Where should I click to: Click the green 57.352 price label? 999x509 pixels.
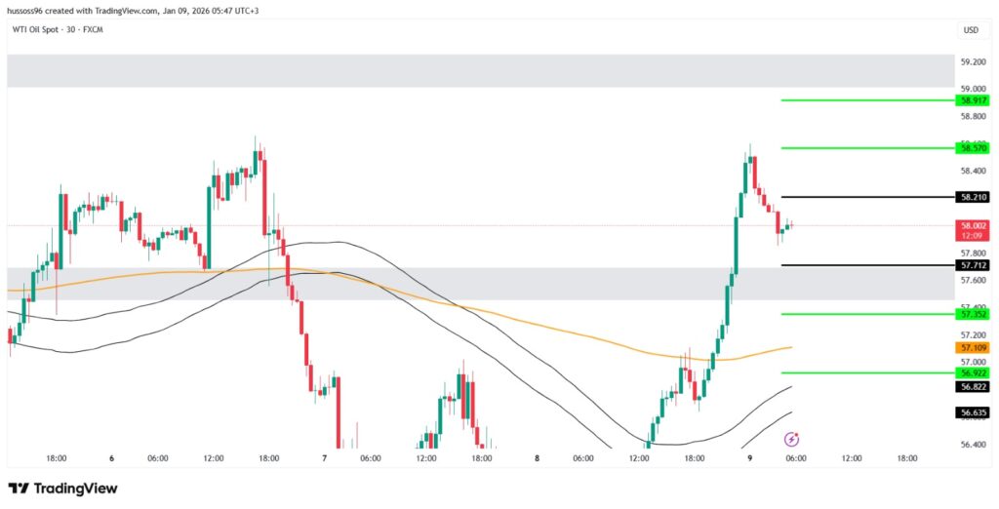click(x=973, y=314)
